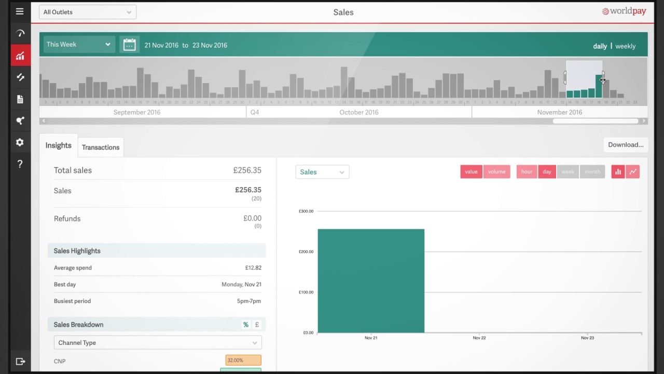Click the logout icon in the sidebar
This screenshot has width=664, height=374.
pyautogui.click(x=20, y=362)
